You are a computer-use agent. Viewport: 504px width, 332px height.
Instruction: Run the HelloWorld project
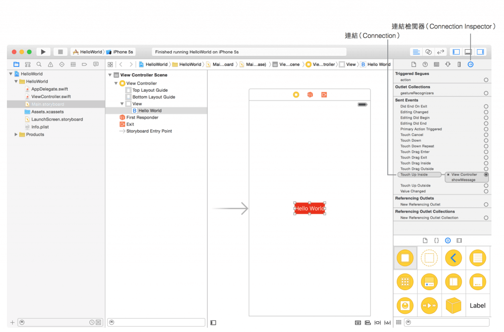coord(42,51)
